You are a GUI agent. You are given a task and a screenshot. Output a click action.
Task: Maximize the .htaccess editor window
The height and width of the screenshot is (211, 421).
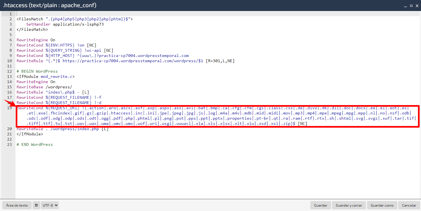click(411, 6)
